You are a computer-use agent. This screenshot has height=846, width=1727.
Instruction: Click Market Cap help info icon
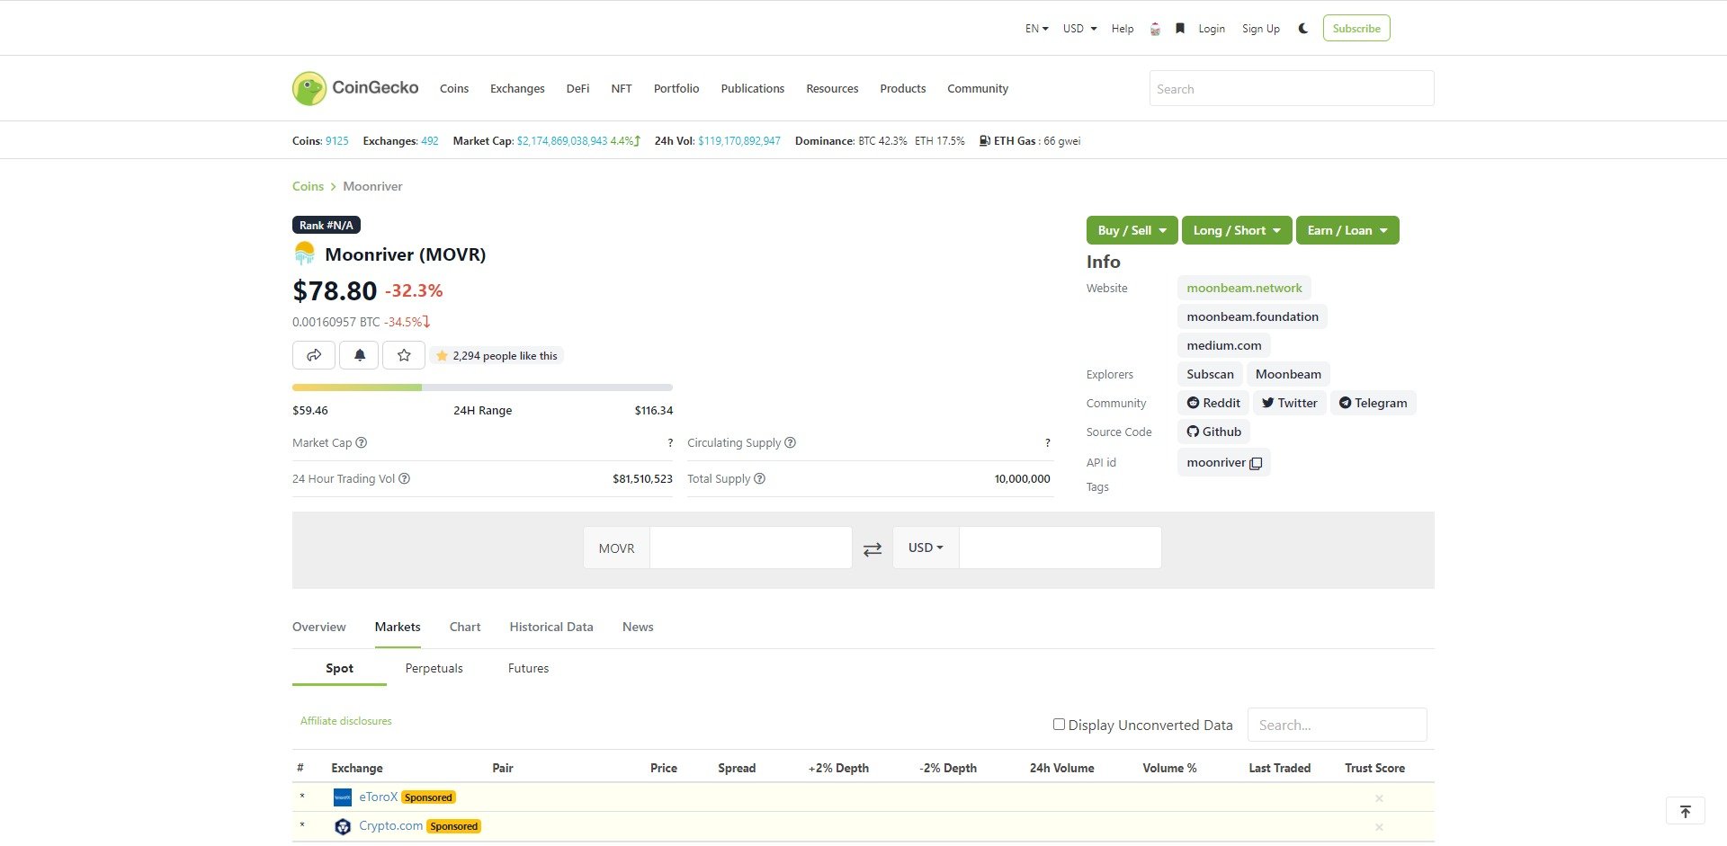(x=362, y=442)
